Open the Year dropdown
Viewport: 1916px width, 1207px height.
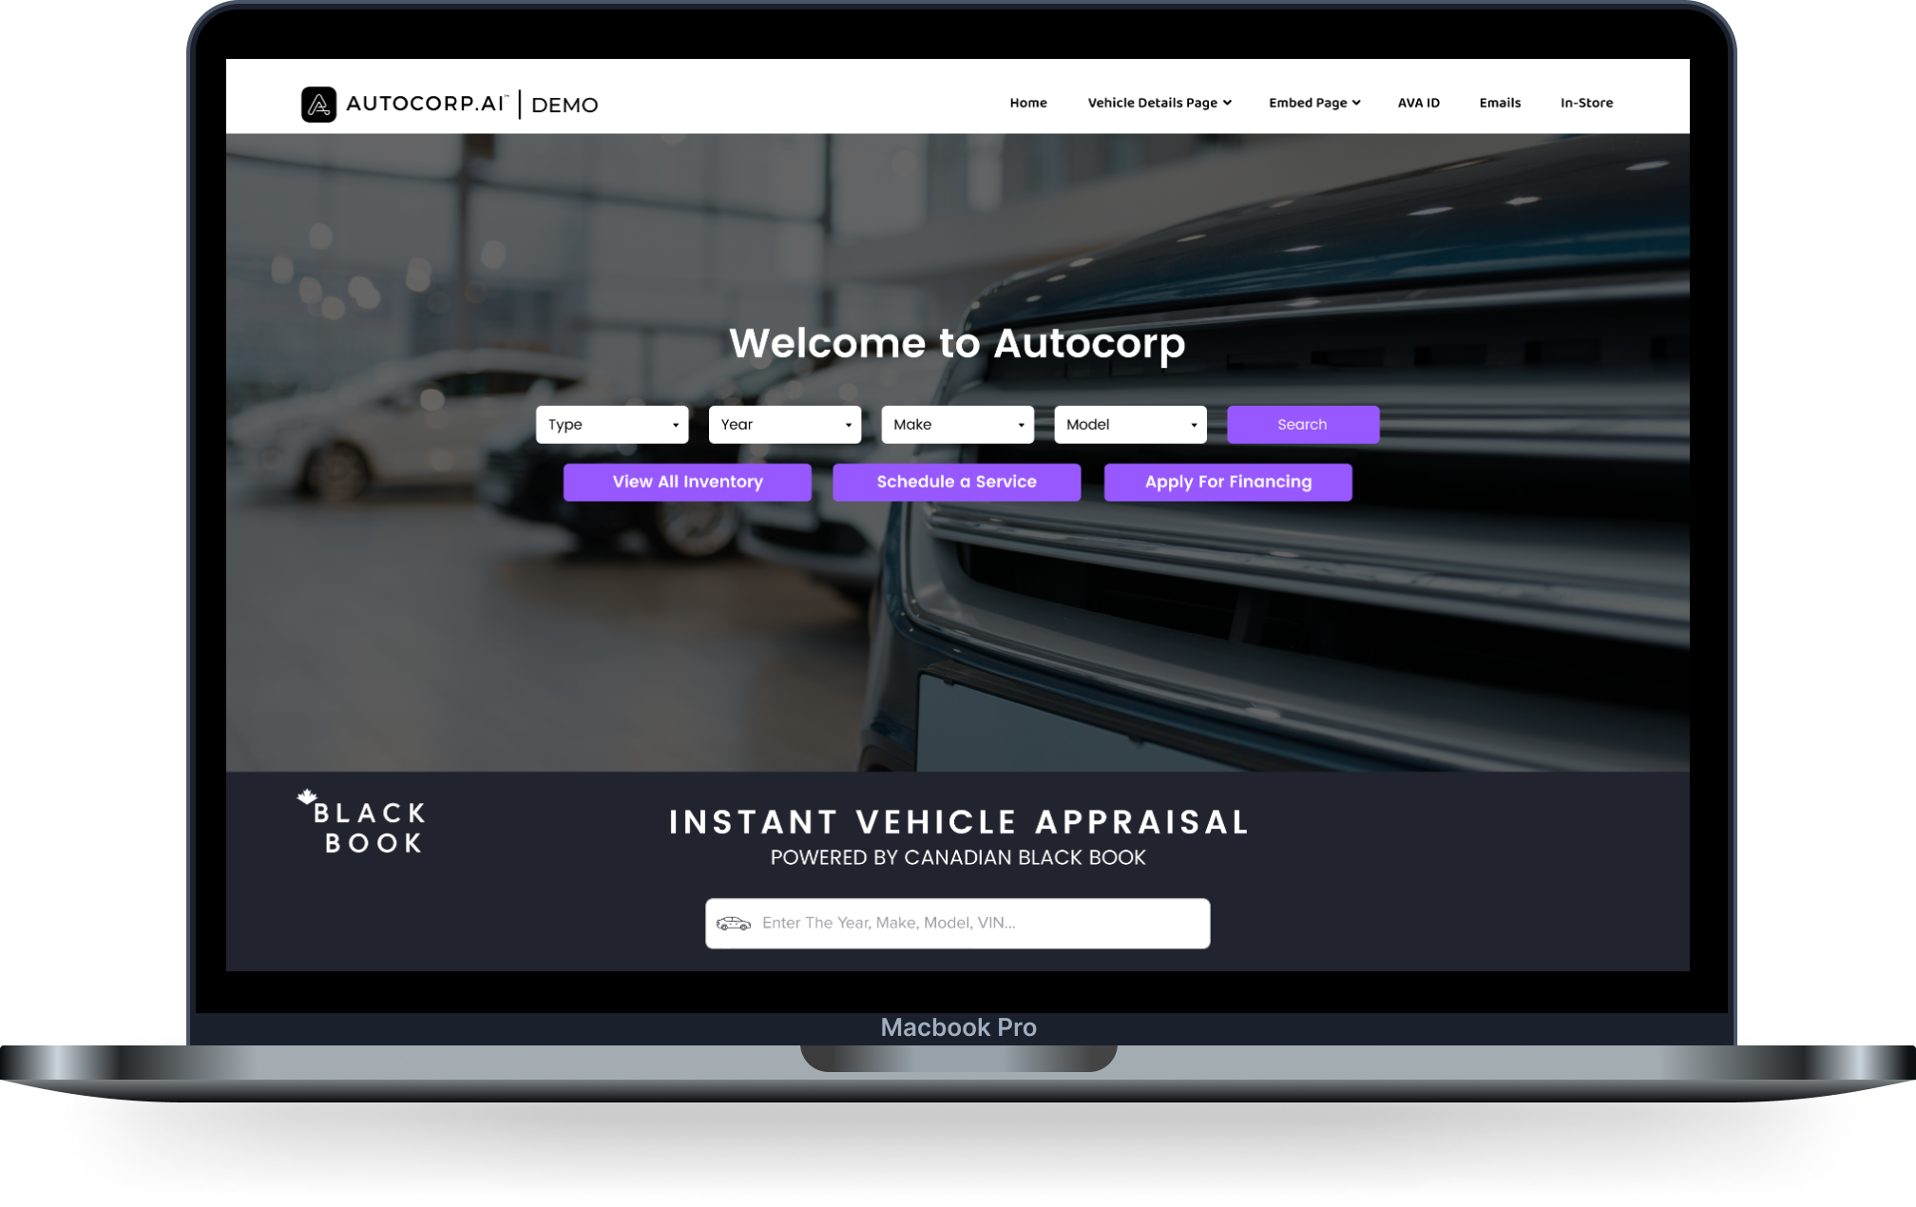click(x=784, y=425)
